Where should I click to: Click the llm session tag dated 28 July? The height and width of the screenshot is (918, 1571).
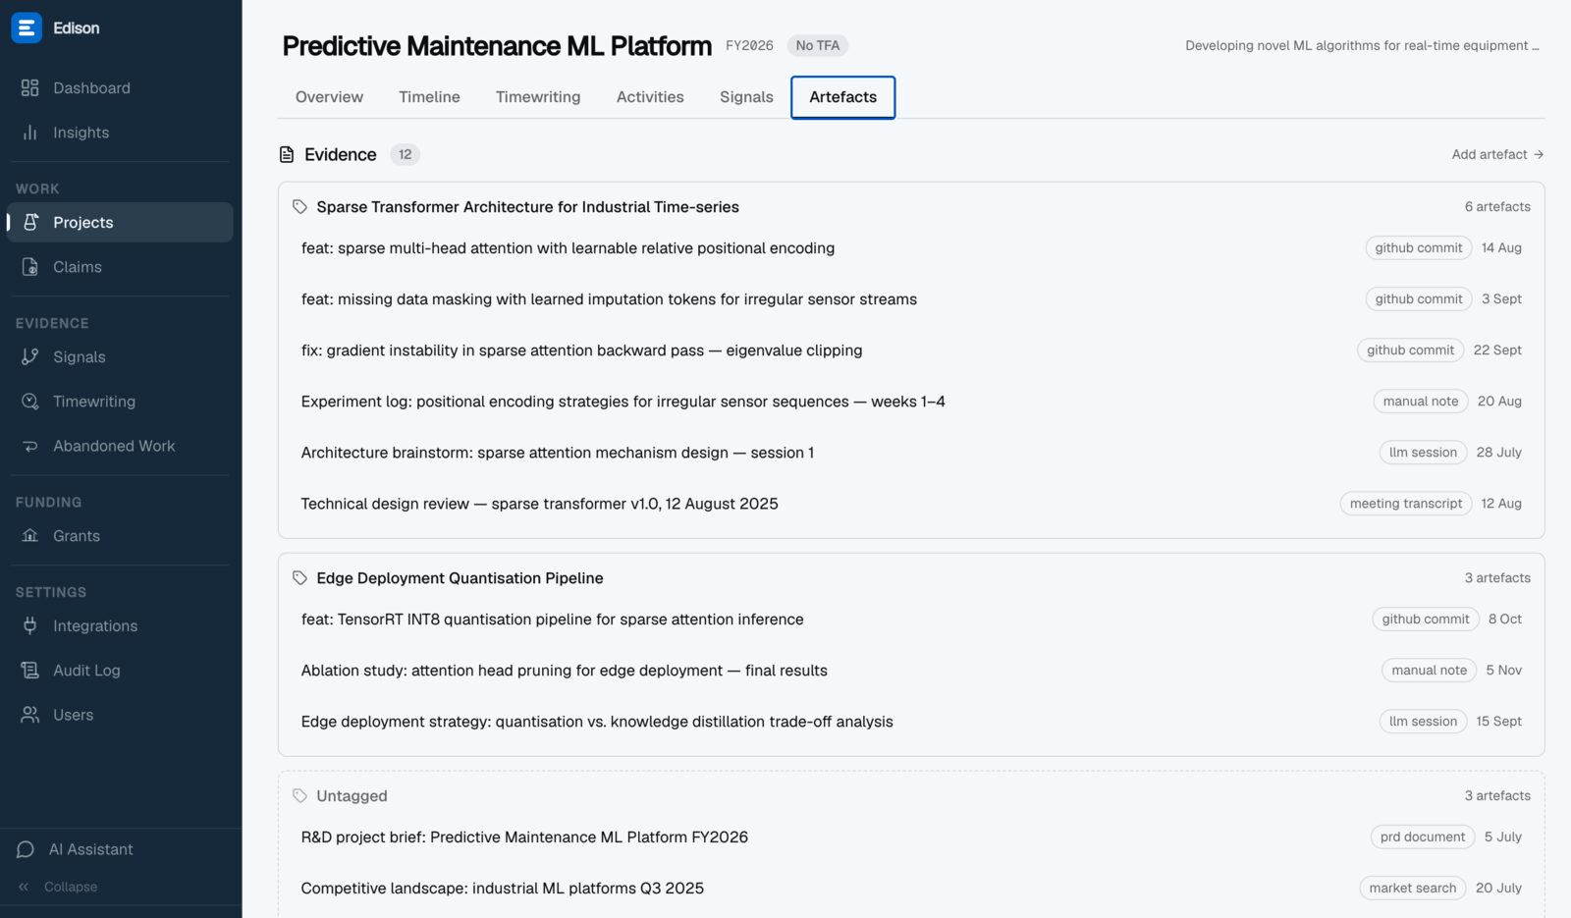click(x=1423, y=453)
